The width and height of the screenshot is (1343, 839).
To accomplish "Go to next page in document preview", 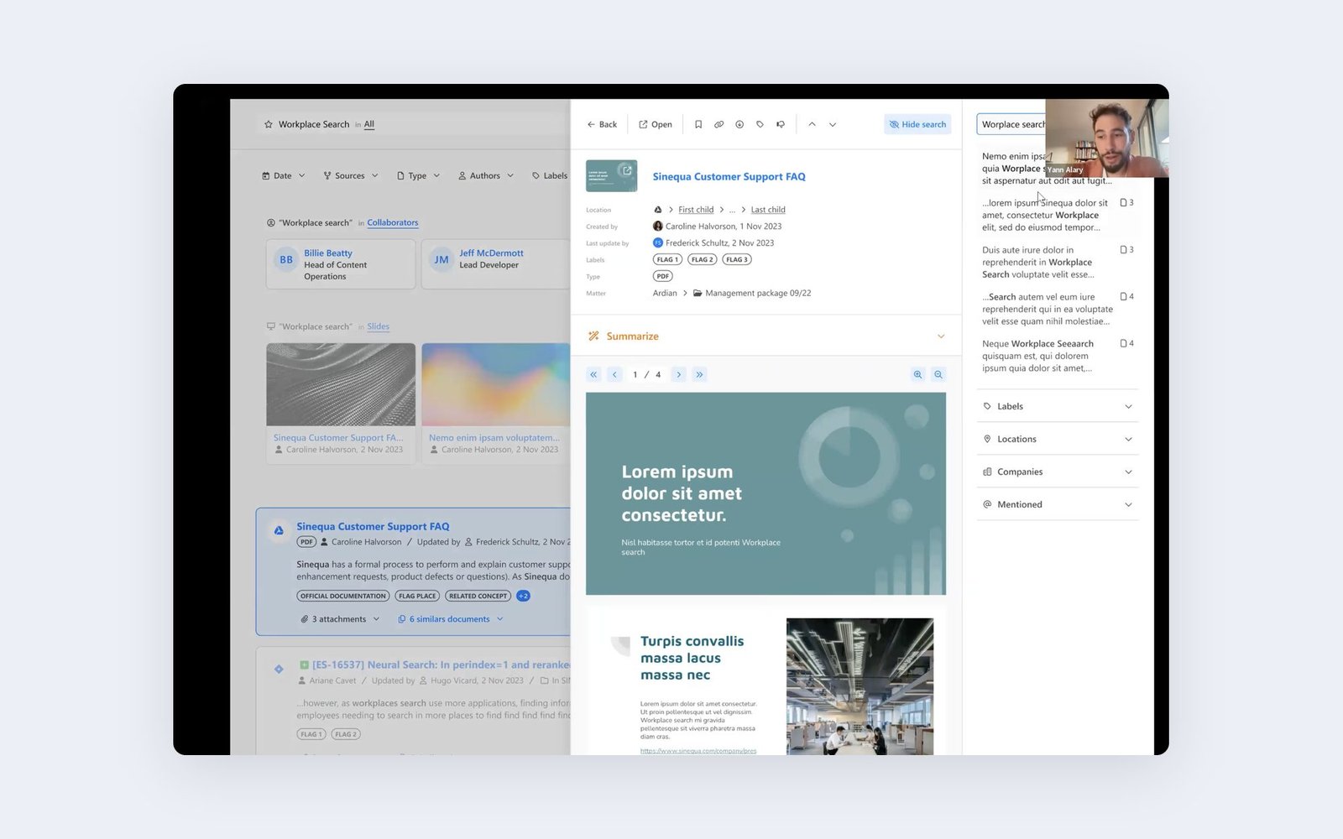I will (x=679, y=374).
